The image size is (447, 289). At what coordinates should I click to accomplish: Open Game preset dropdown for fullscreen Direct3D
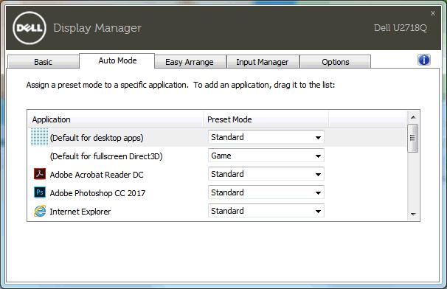click(266, 156)
